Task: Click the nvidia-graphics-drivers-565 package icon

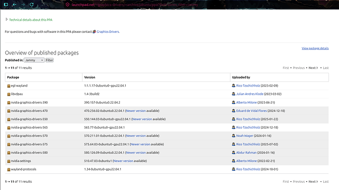Action: point(9,128)
